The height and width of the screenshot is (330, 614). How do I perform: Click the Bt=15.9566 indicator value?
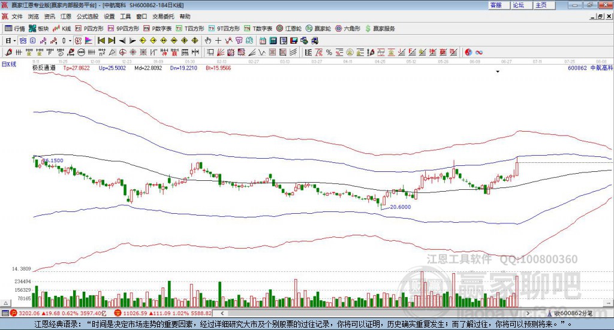[x=218, y=68]
